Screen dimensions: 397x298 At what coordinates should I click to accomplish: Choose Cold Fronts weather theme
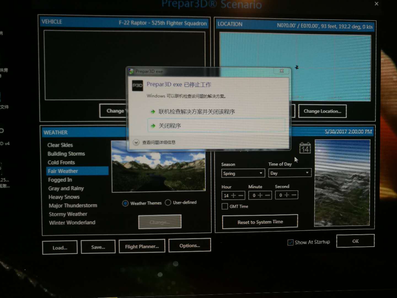(x=61, y=163)
